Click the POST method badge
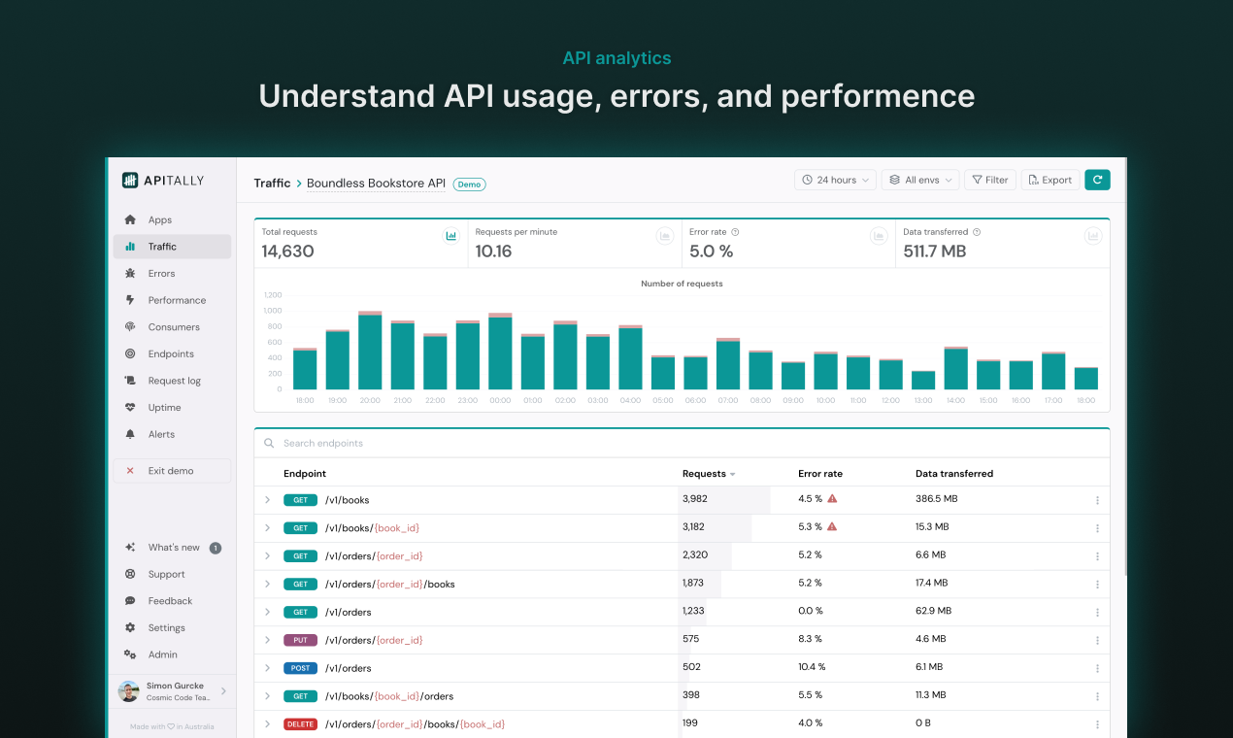 [x=301, y=668]
